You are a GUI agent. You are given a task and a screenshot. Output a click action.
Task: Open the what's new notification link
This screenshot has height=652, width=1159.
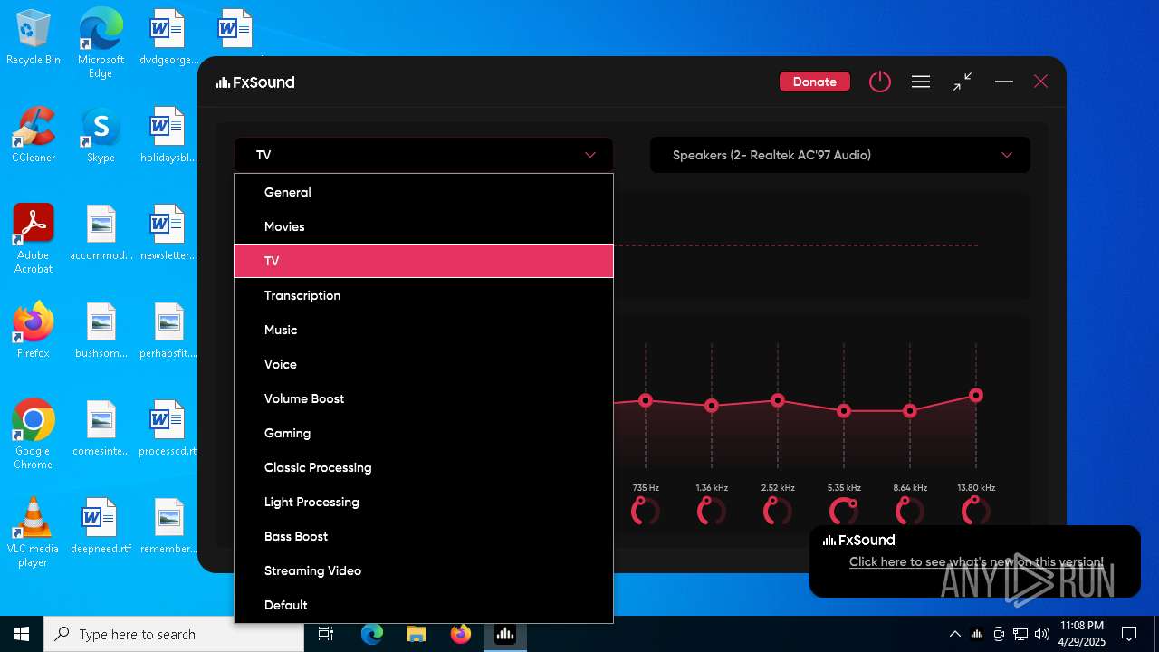pos(976,562)
